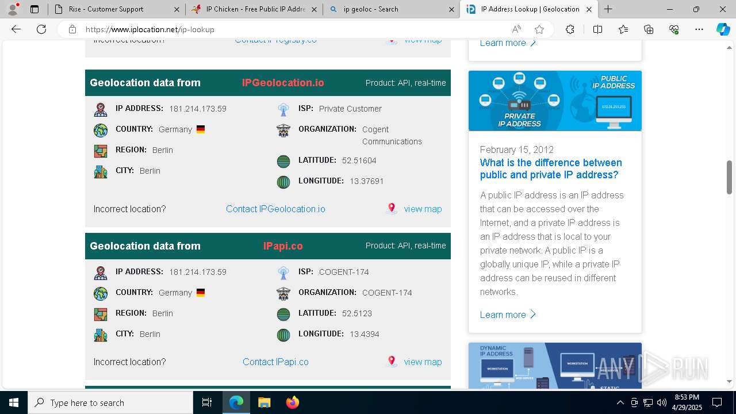Viewport: 736px width, 414px height.
Task: Click the Windows Start button
Action: [14, 402]
